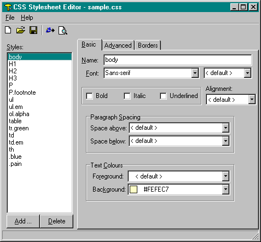Viewport: 261px width, 242px height.
Task: Click the globe-arrow export toolbar icon
Action: coord(50,30)
